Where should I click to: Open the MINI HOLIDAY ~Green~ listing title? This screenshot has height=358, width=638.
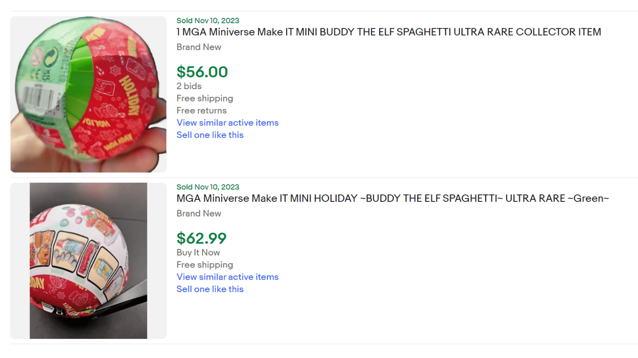tap(393, 198)
